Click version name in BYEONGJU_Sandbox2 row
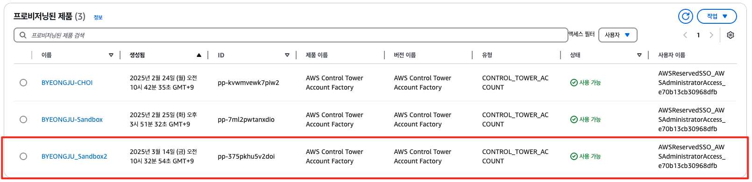 tap(422, 156)
